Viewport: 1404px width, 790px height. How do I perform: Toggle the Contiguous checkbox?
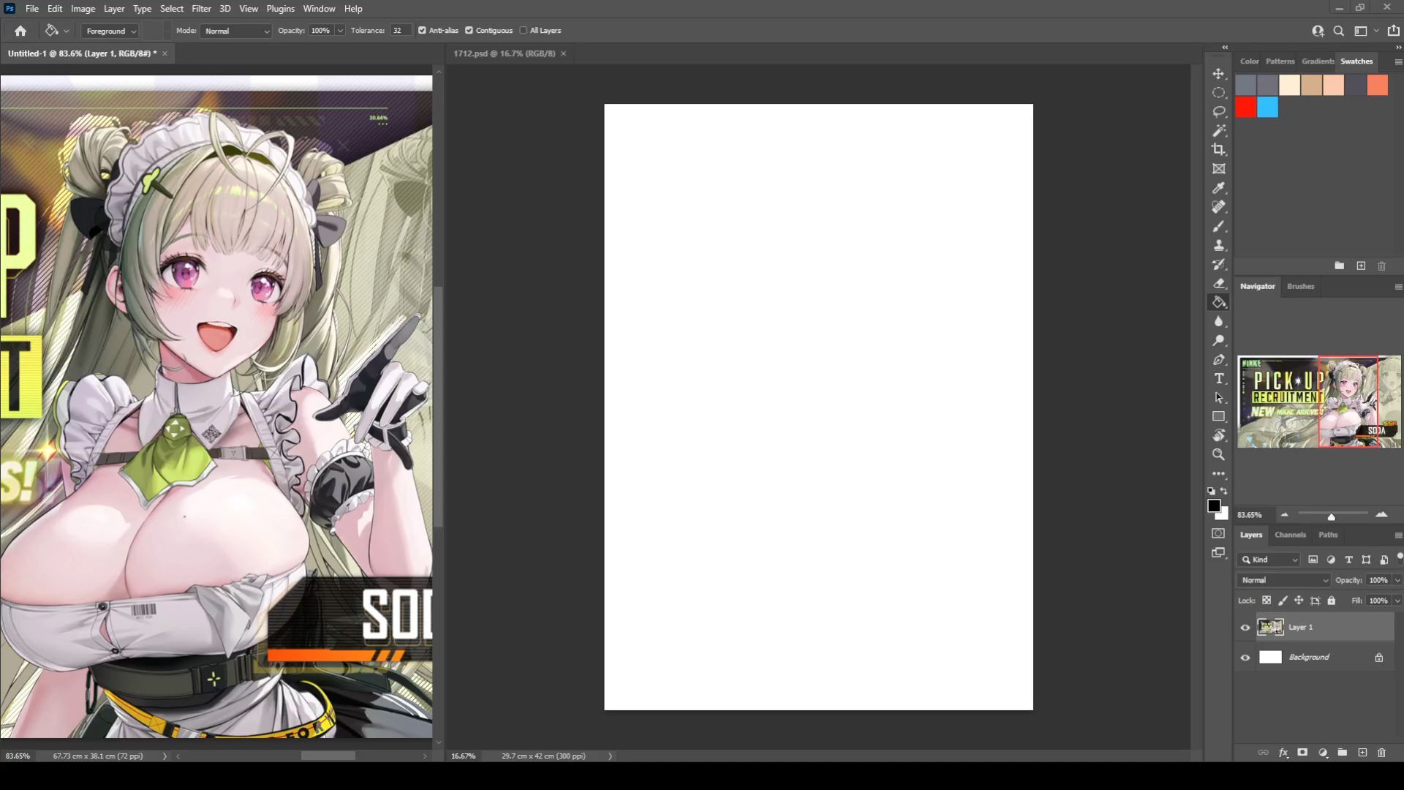(469, 31)
